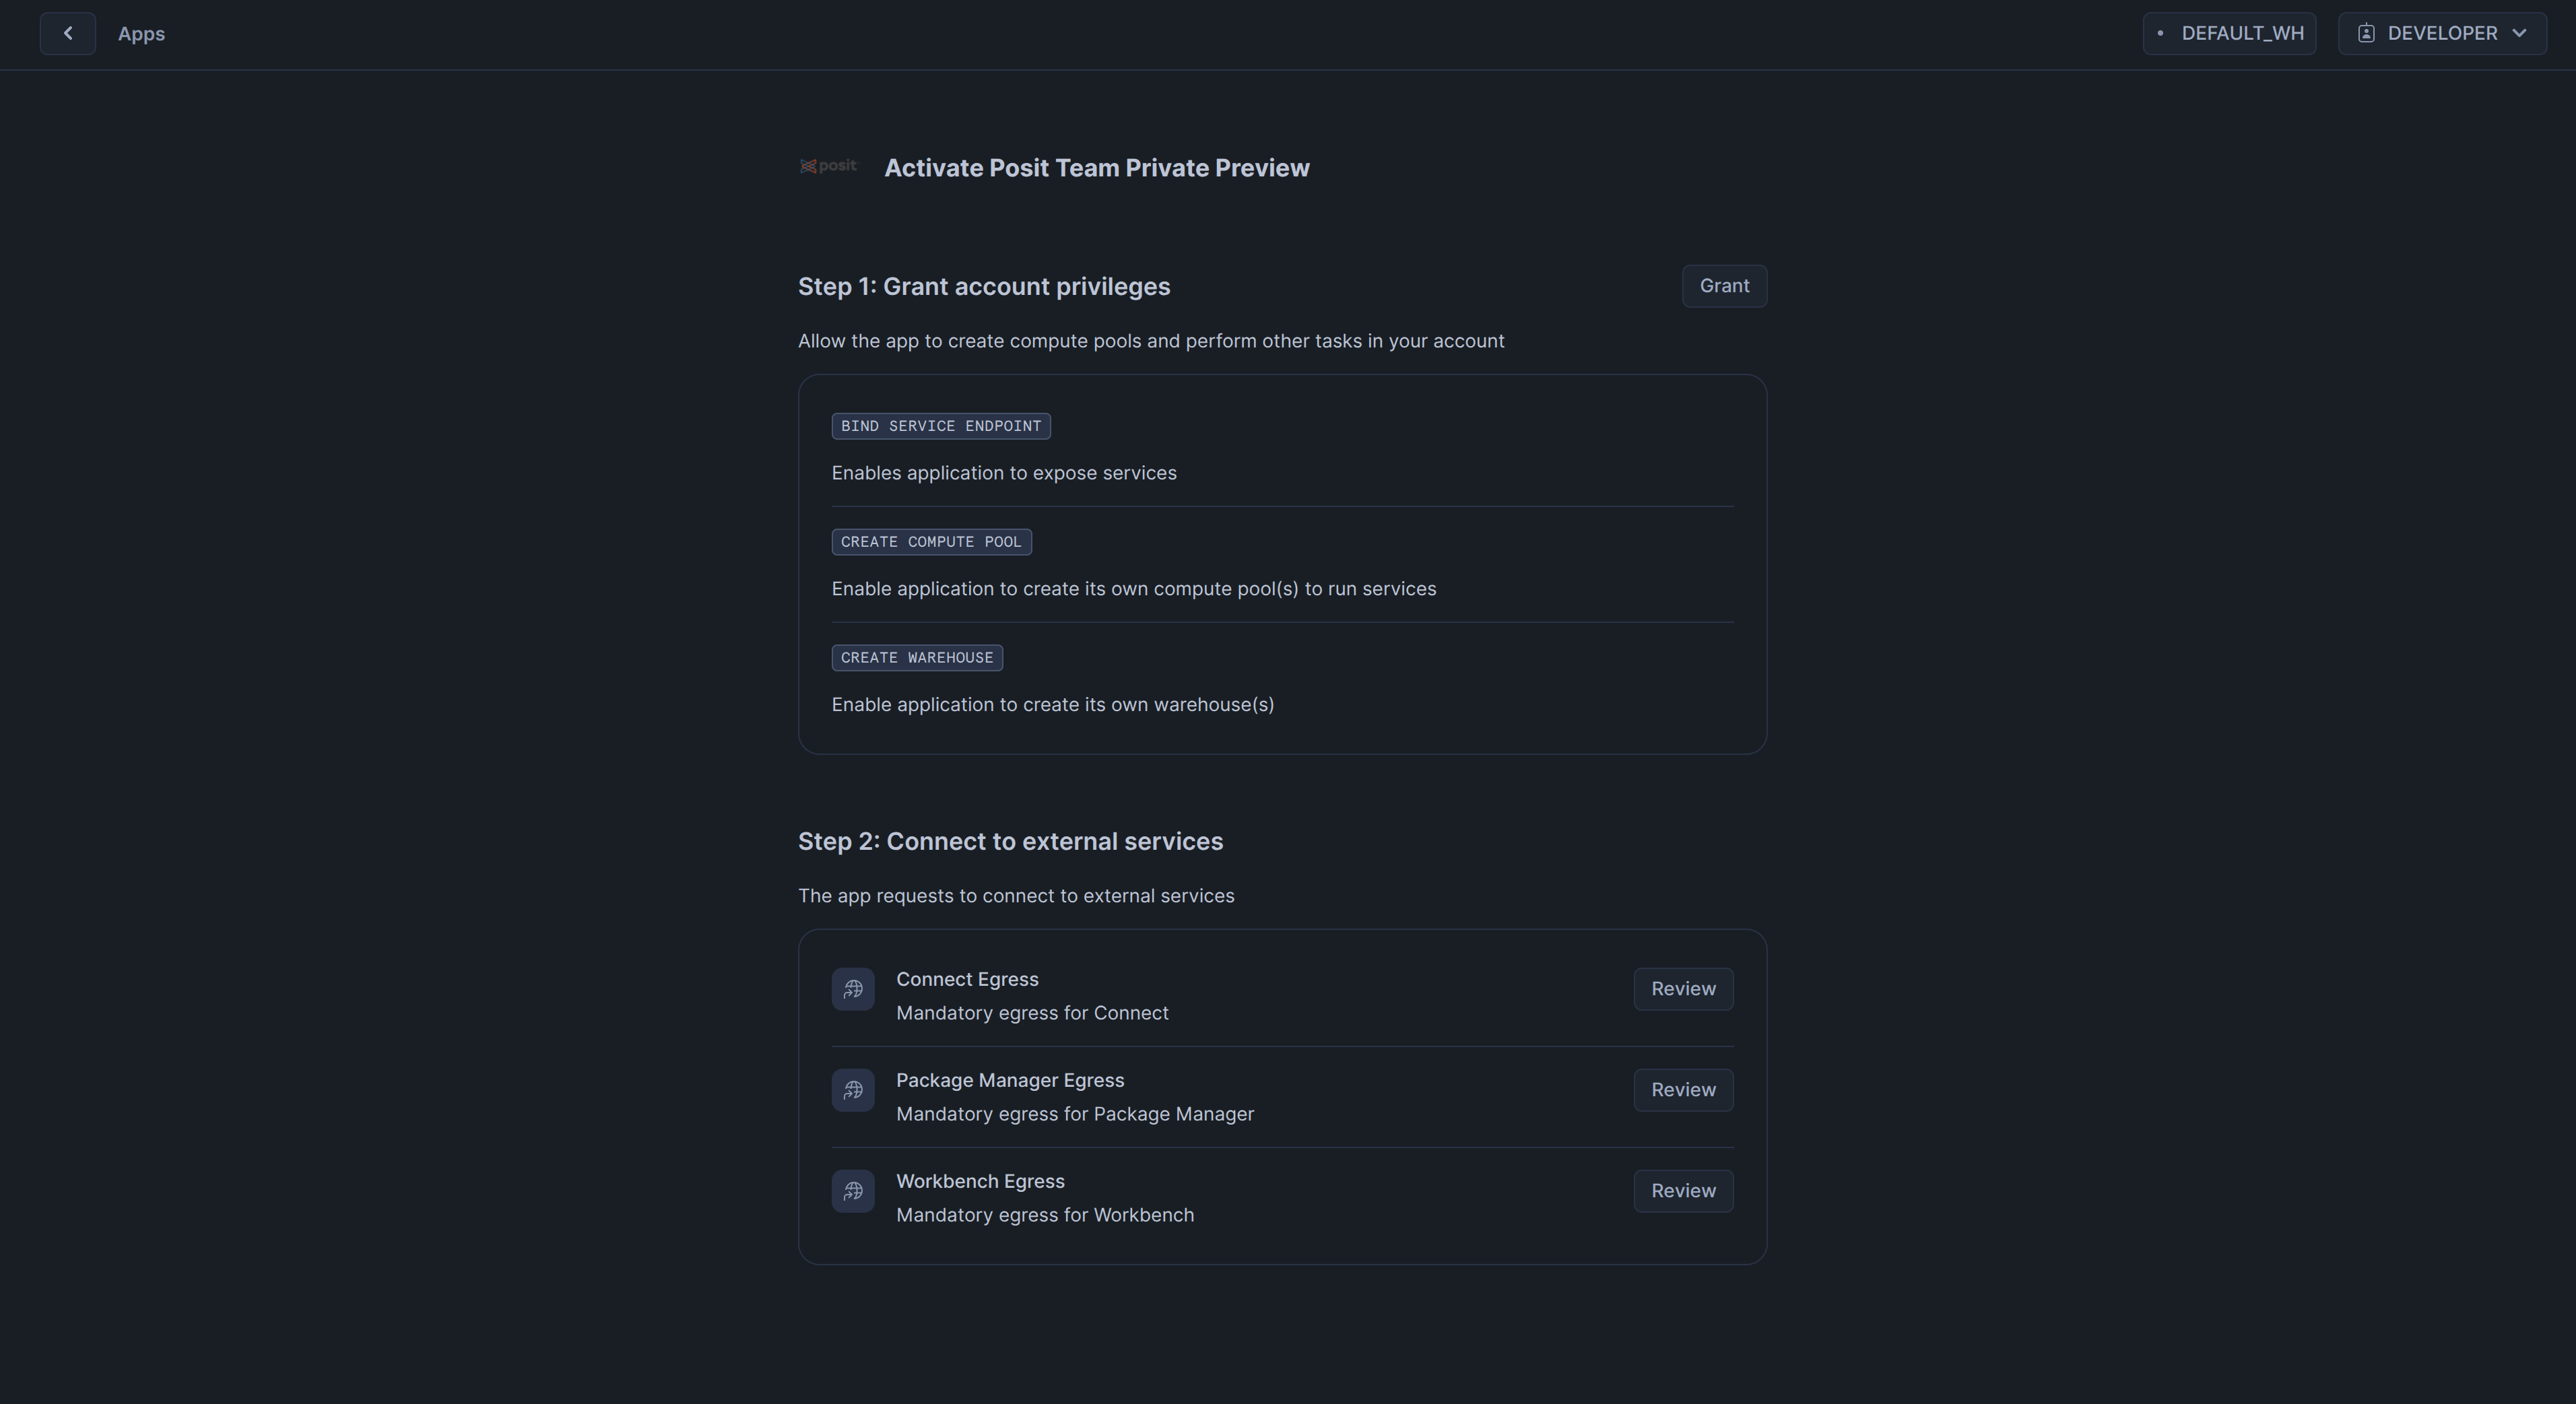Select the DEFAULT_WH warehouse selector

[2229, 33]
